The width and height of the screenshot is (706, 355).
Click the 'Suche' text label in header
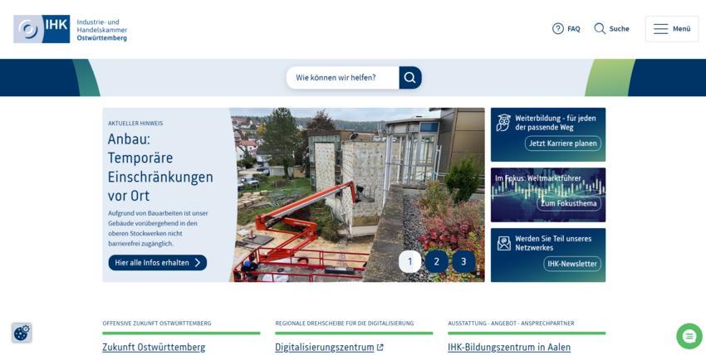click(x=619, y=29)
